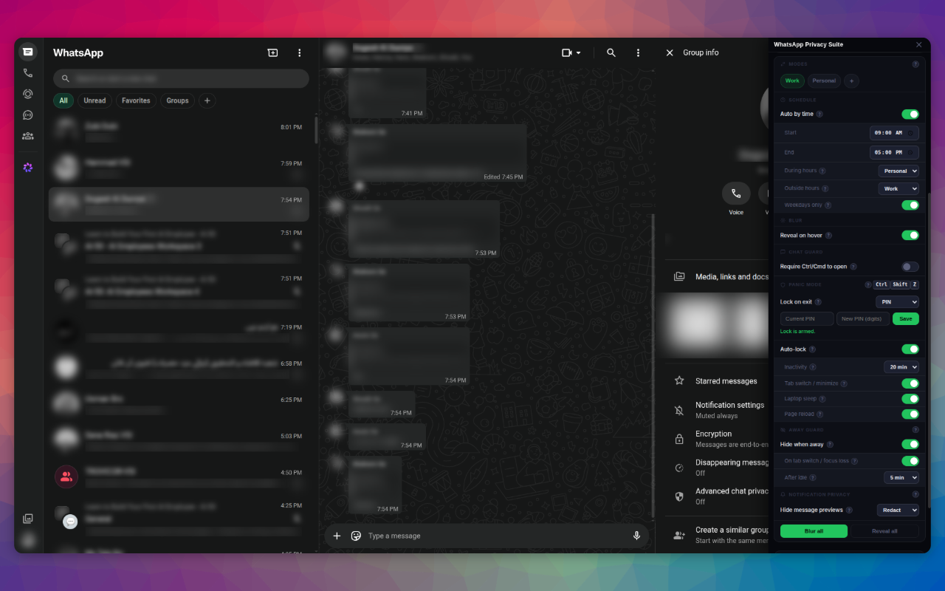Toggle Tab switch / minimize lock
The width and height of the screenshot is (945, 591).
tap(910, 383)
